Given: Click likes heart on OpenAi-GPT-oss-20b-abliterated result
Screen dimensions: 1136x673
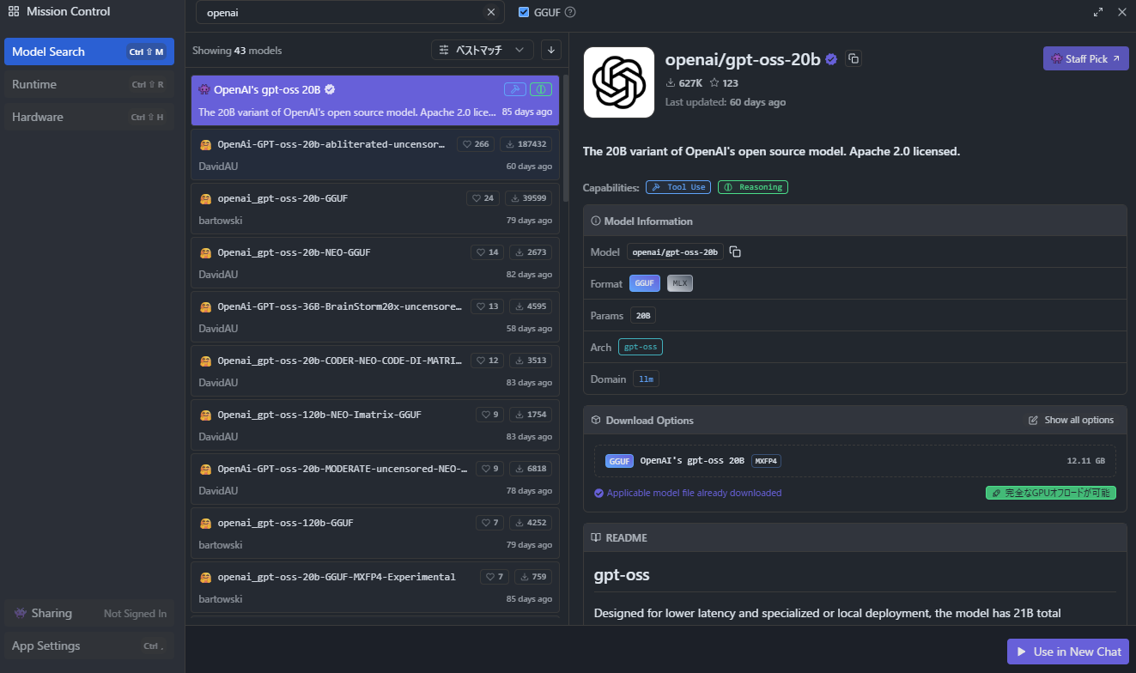Looking at the screenshot, I should 467,144.
